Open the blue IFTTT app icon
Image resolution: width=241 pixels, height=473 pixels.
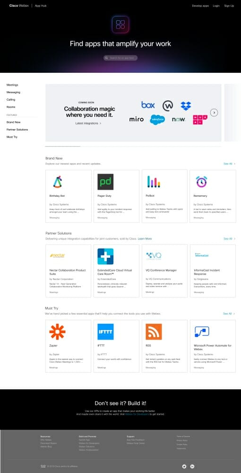coord(105,332)
